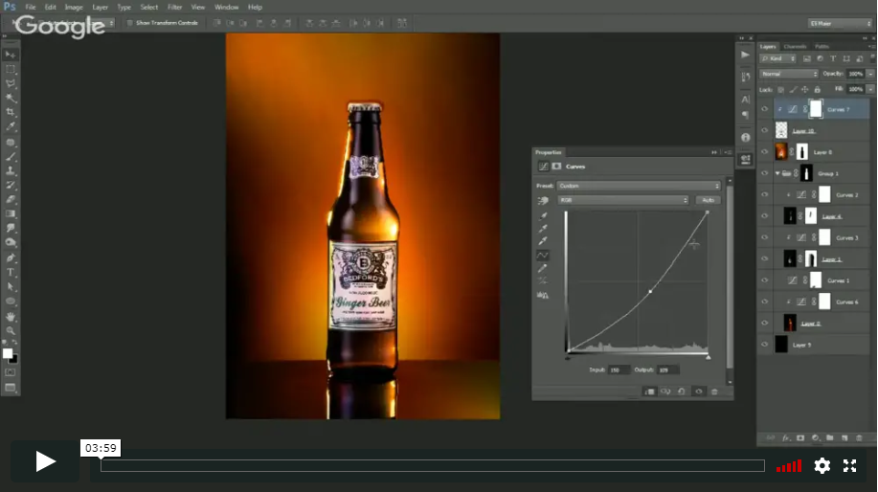Open the Kind layer filter dropdown

(778, 58)
